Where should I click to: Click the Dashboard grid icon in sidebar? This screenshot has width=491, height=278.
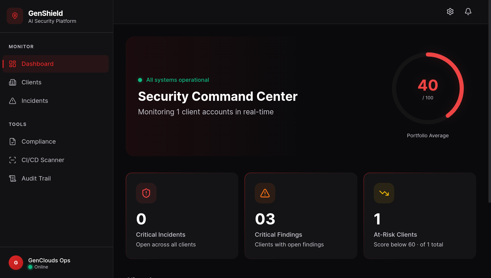click(x=13, y=64)
